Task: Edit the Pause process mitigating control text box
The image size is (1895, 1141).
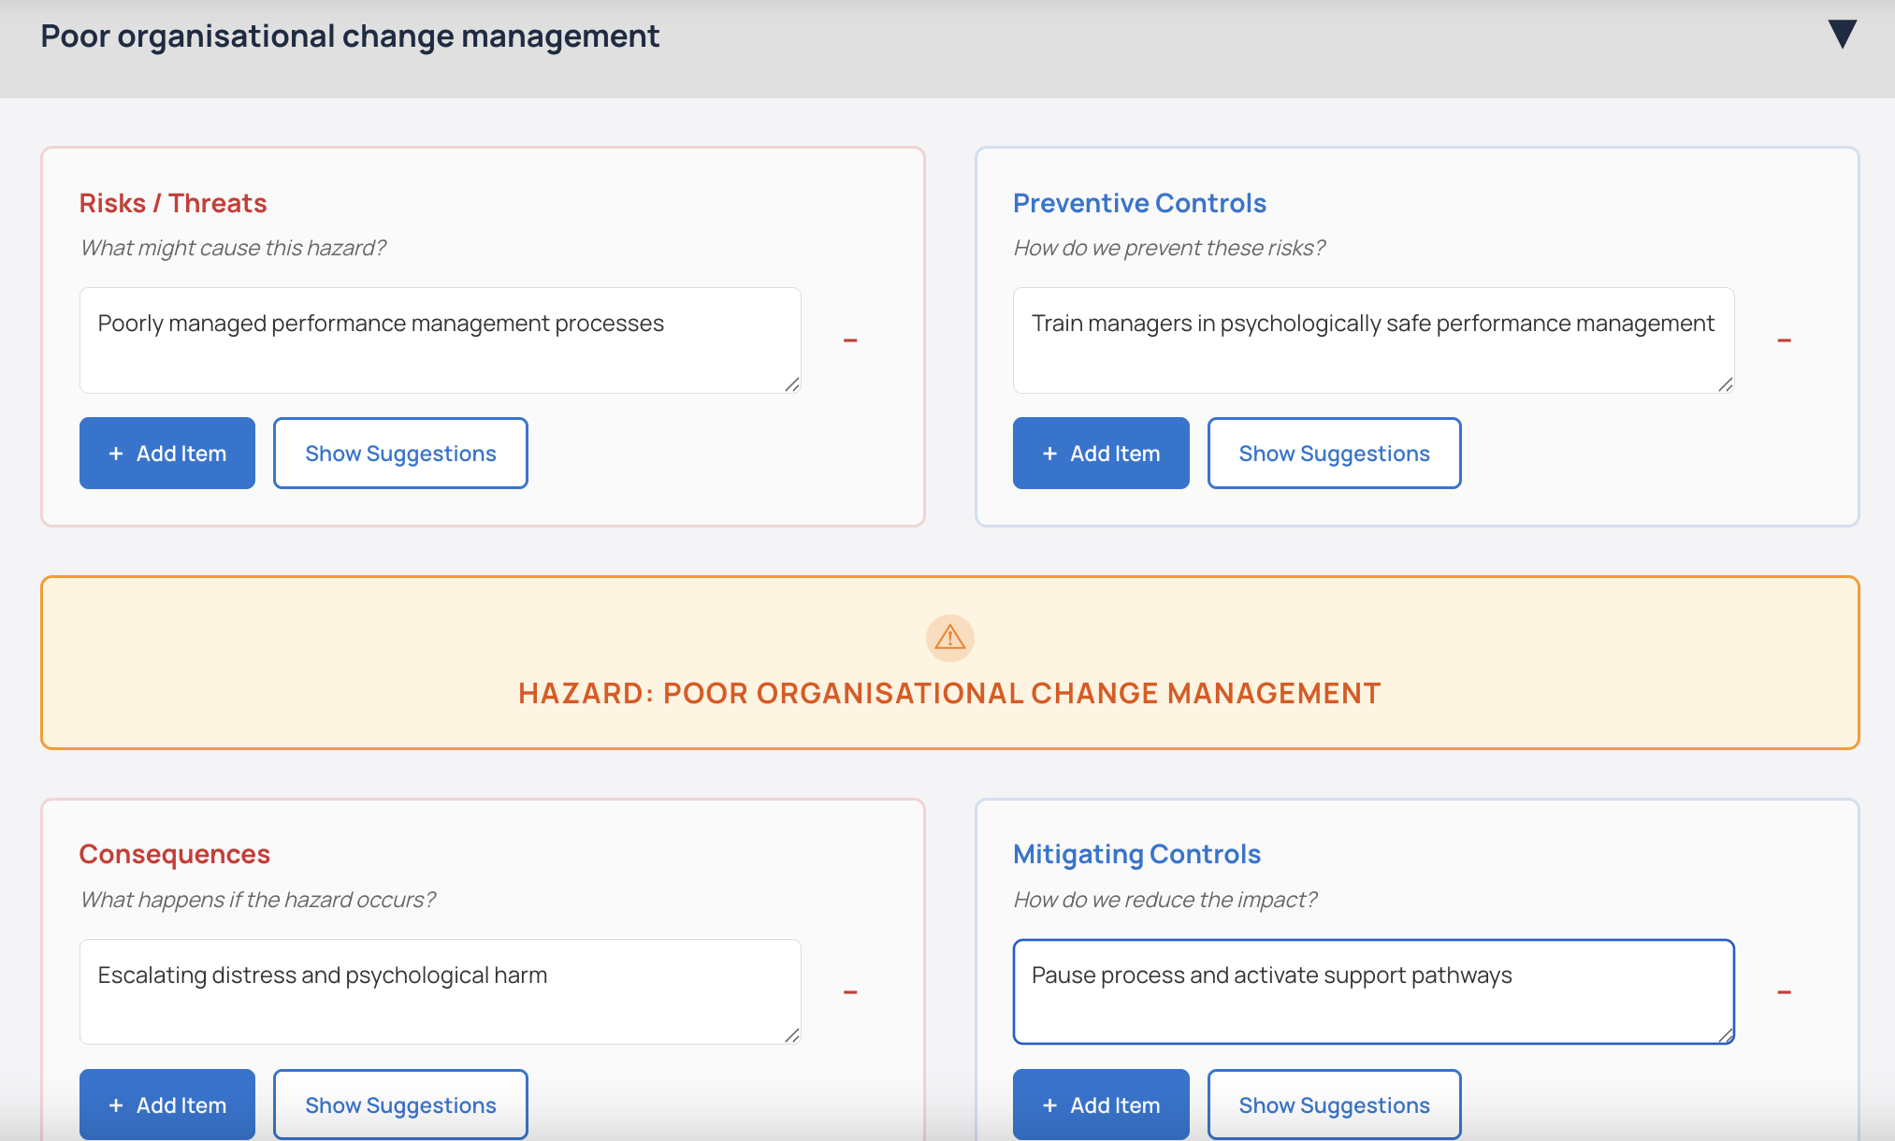Action: click(1373, 992)
